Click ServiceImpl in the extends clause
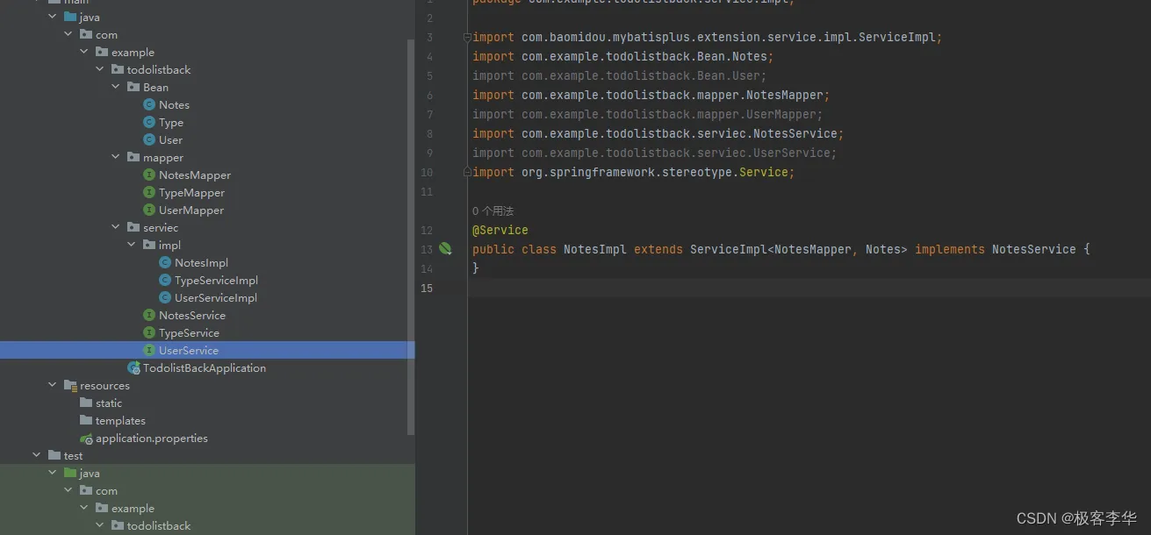This screenshot has height=535, width=1151. tap(729, 249)
